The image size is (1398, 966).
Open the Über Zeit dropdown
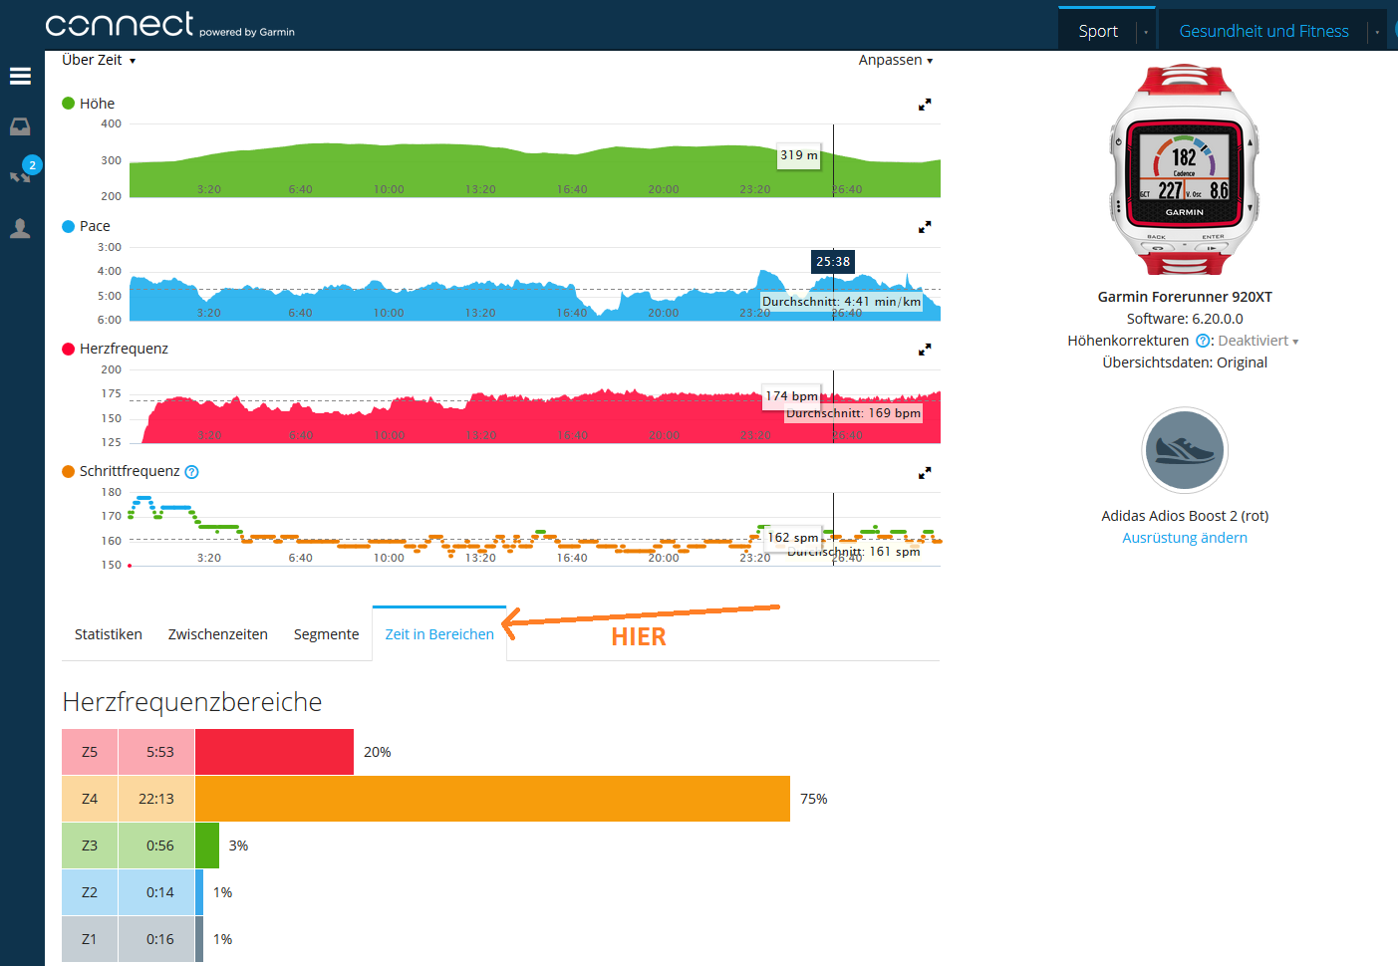(x=98, y=60)
